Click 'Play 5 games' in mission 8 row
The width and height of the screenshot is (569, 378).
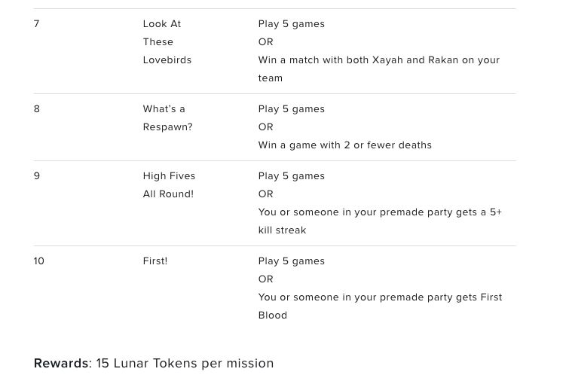[x=292, y=109]
